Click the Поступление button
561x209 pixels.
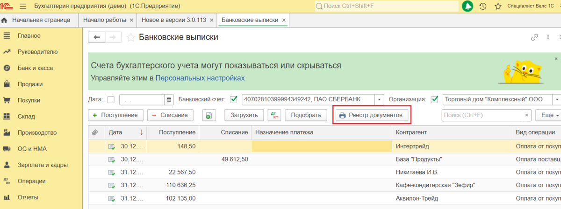click(115, 115)
